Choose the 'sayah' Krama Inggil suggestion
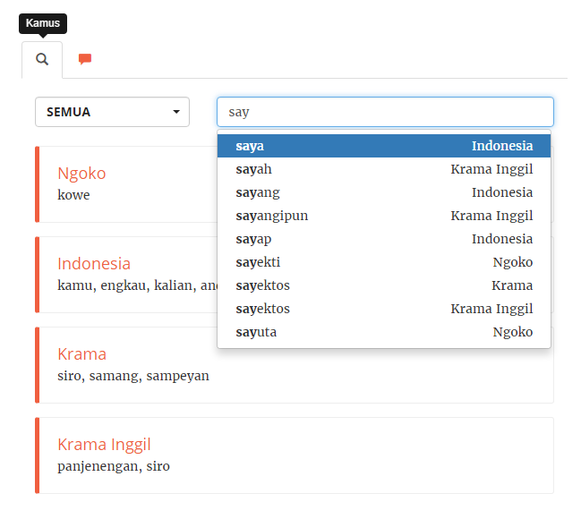Screen dimensions: 581x519 [x=384, y=169]
